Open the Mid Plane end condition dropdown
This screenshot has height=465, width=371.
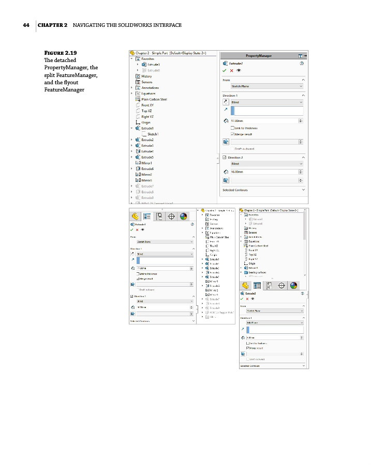(274, 322)
